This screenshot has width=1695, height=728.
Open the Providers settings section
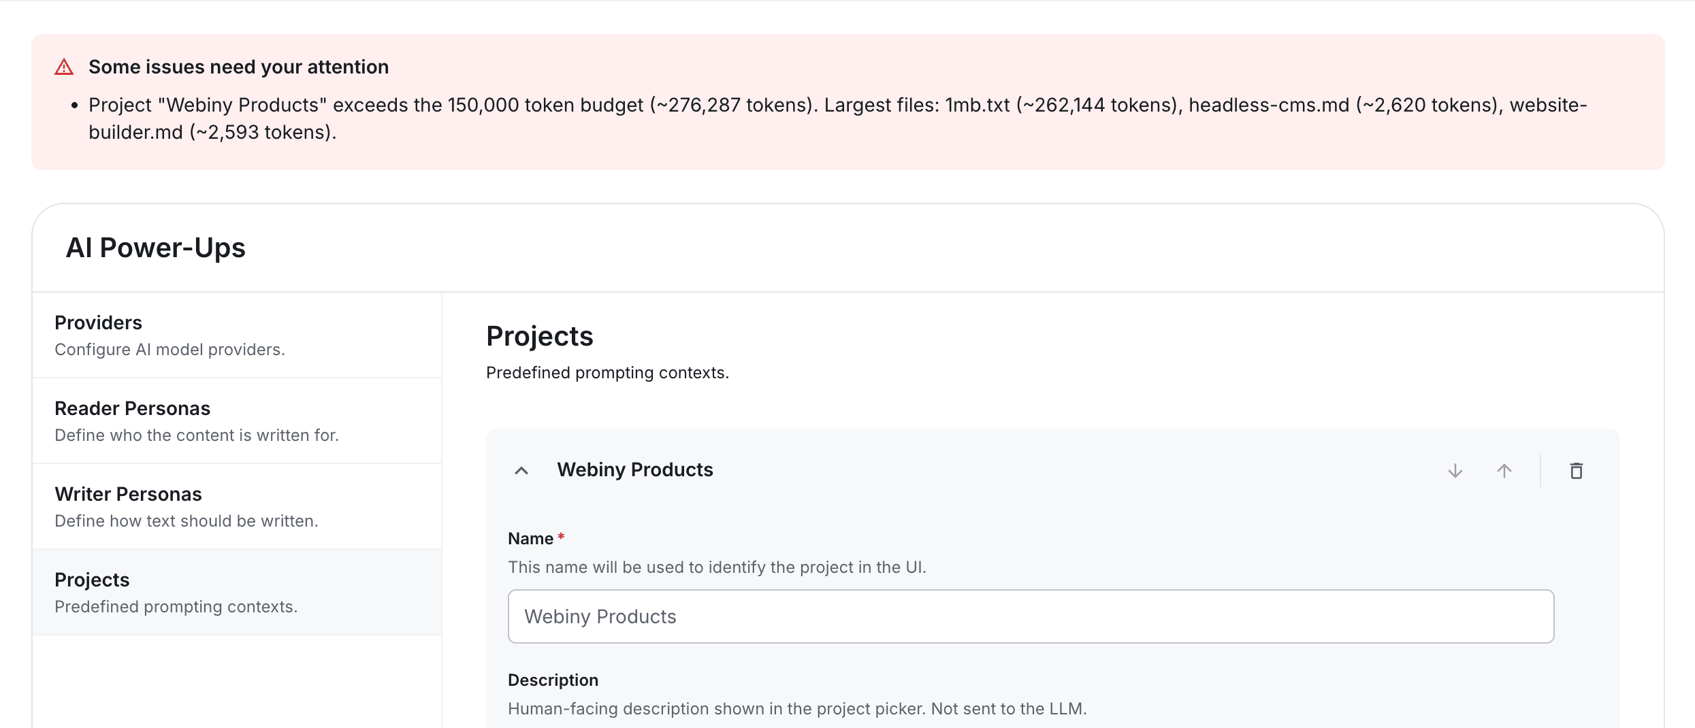point(237,335)
